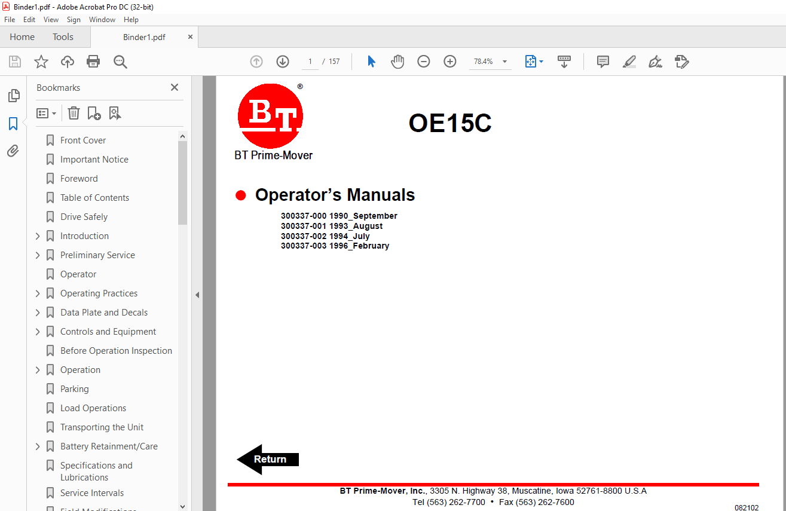Viewport: 786px width, 511px height.
Task: Select the Binder1.pdf document tab
Action: (x=144, y=37)
